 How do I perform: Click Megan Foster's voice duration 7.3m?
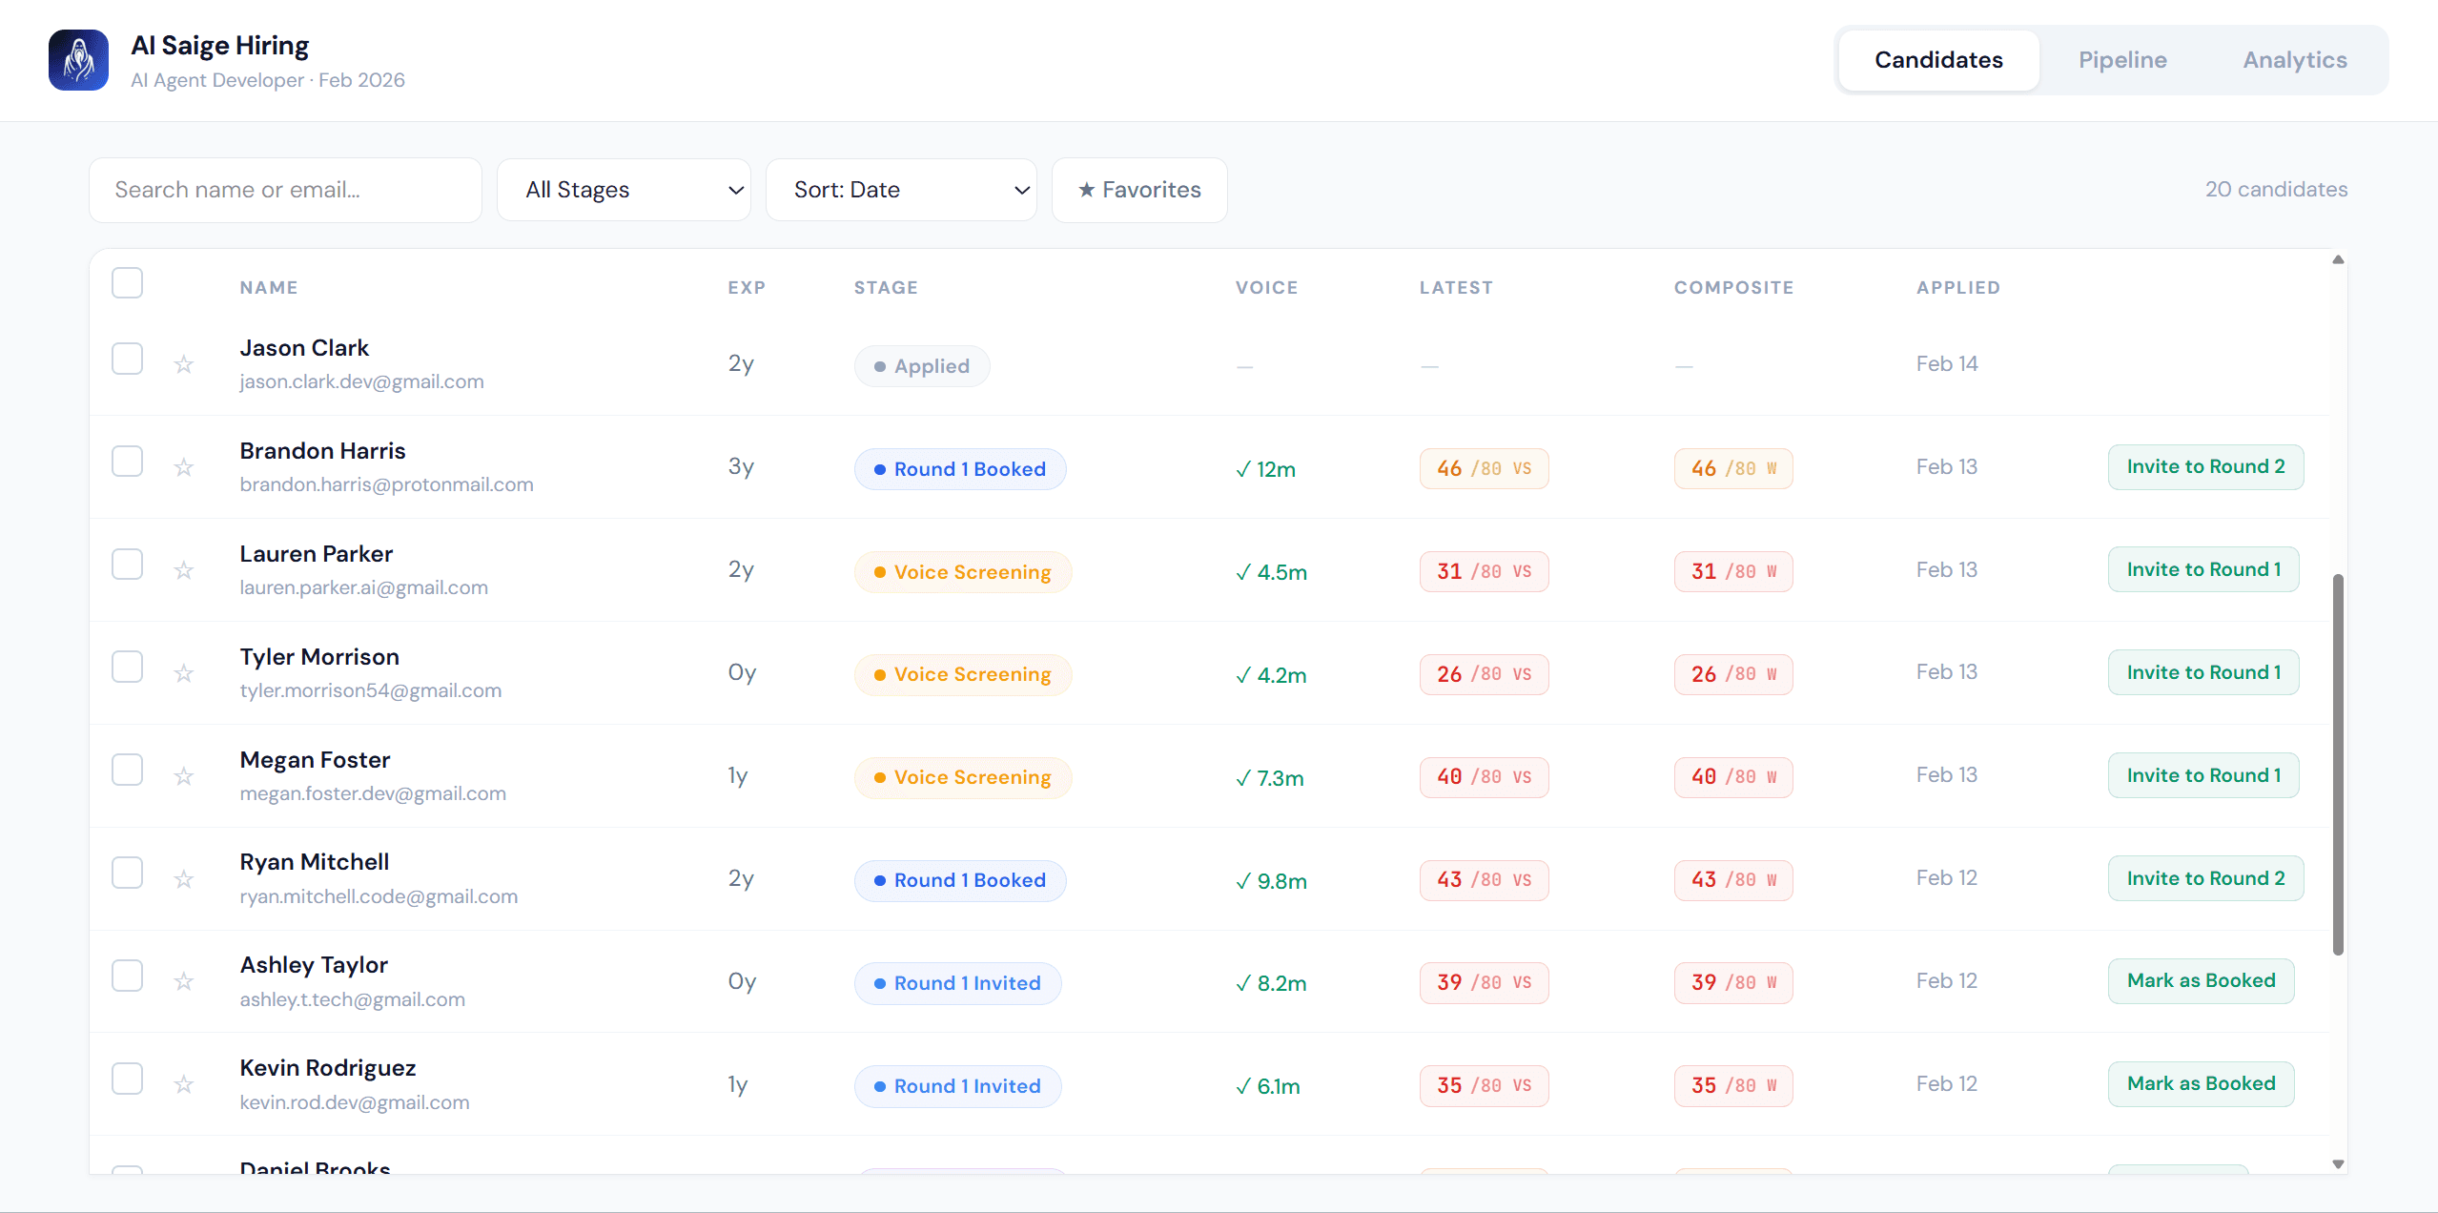click(1269, 778)
